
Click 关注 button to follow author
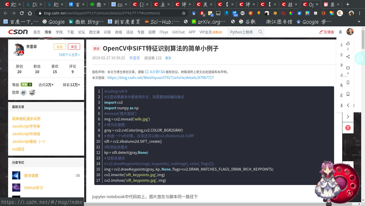pyautogui.click(x=74, y=47)
